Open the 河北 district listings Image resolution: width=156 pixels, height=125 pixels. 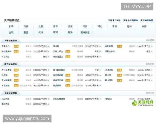coord(100,26)
